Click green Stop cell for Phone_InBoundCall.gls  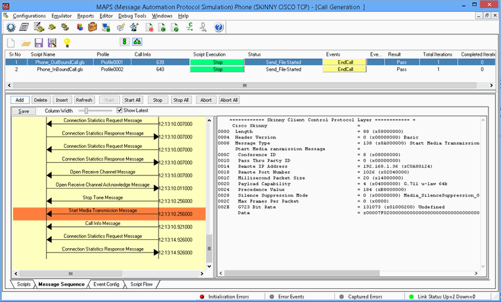(217, 70)
